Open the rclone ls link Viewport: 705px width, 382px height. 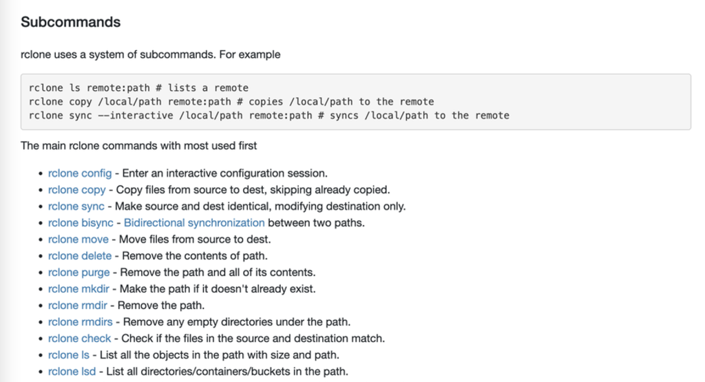69,355
